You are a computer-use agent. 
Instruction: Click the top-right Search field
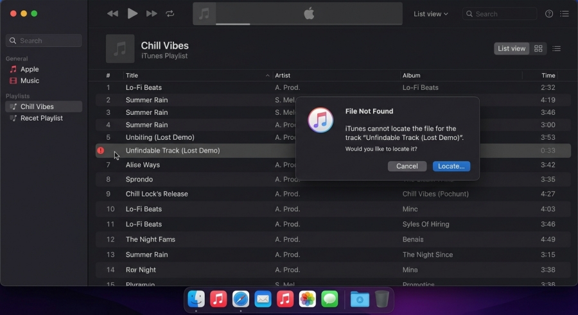(500, 14)
